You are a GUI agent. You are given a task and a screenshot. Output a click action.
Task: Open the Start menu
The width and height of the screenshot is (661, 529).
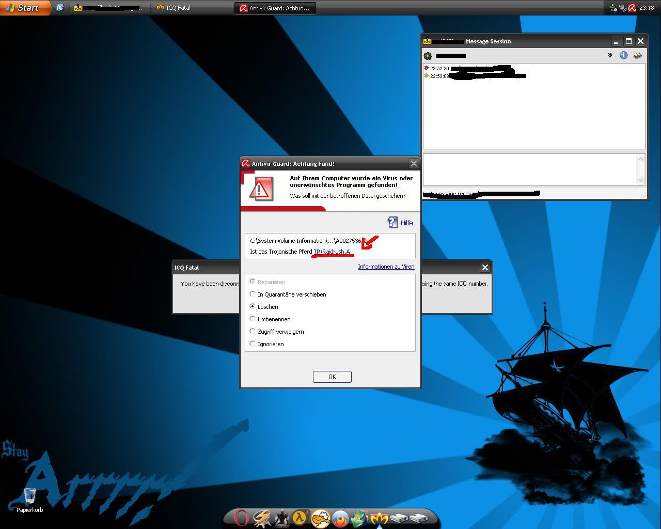click(25, 7)
